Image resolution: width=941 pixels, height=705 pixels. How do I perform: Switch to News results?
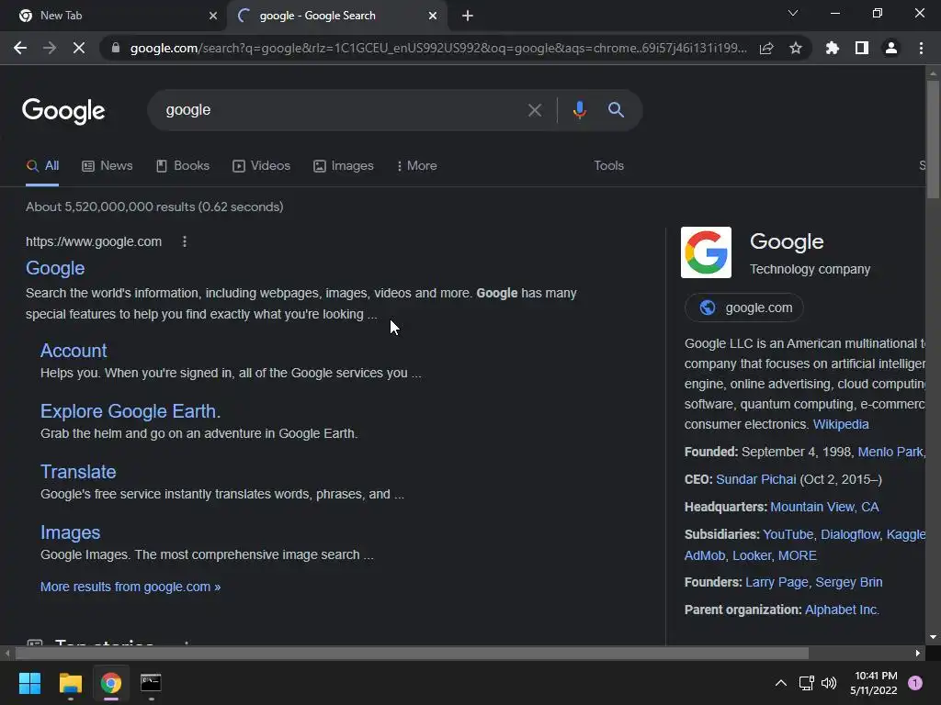(108, 166)
